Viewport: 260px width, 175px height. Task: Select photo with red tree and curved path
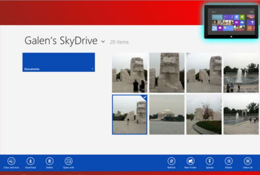(204, 115)
